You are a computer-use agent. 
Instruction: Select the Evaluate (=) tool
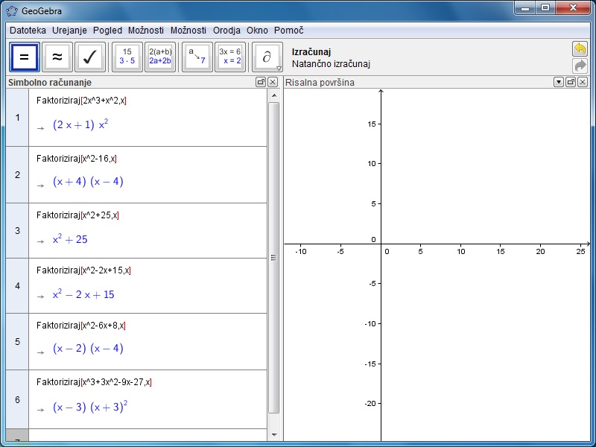(x=24, y=57)
